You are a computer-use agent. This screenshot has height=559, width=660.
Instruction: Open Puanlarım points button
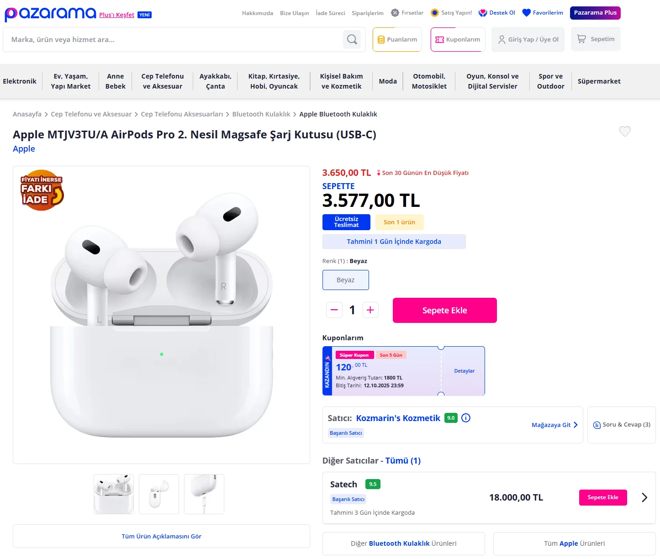pyautogui.click(x=397, y=40)
